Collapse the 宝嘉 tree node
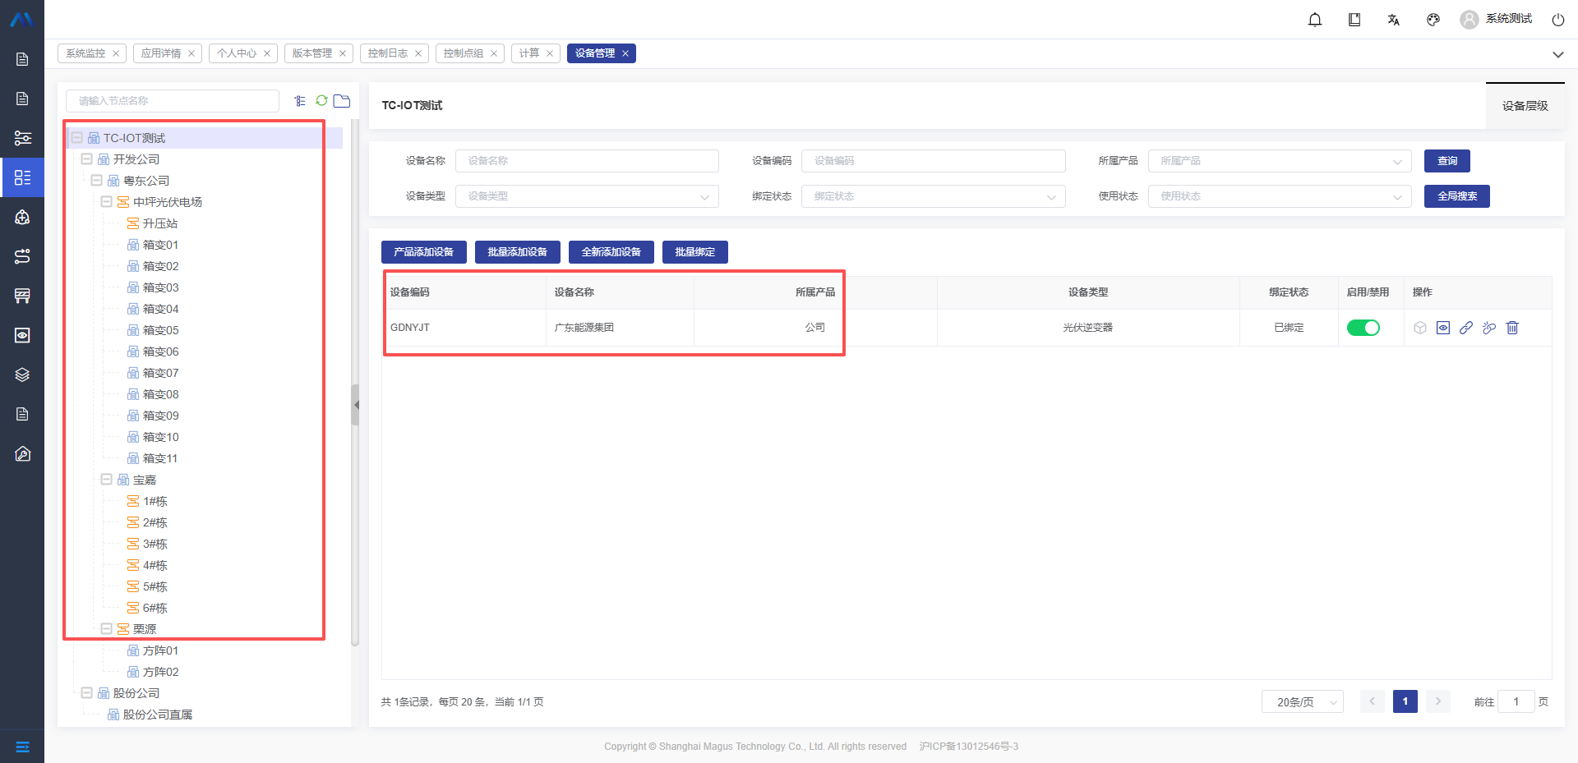 pyautogui.click(x=107, y=480)
